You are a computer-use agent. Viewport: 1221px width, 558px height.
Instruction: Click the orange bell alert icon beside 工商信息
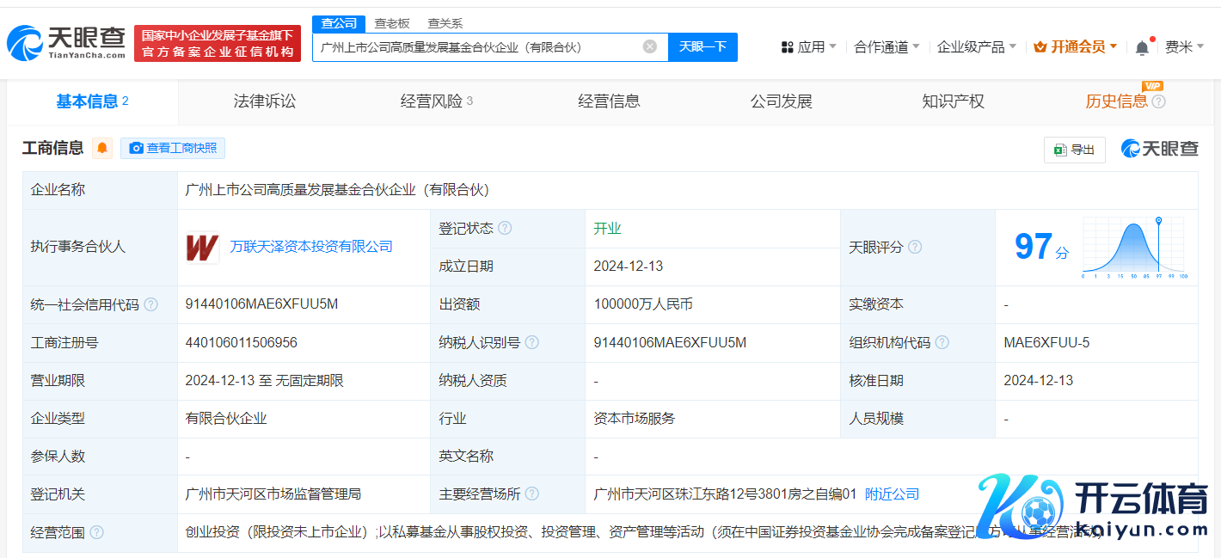tap(102, 148)
